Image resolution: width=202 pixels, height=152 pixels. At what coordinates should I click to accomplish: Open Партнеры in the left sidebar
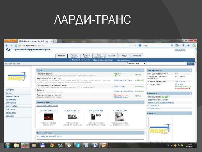pyautogui.click(x=11, y=109)
